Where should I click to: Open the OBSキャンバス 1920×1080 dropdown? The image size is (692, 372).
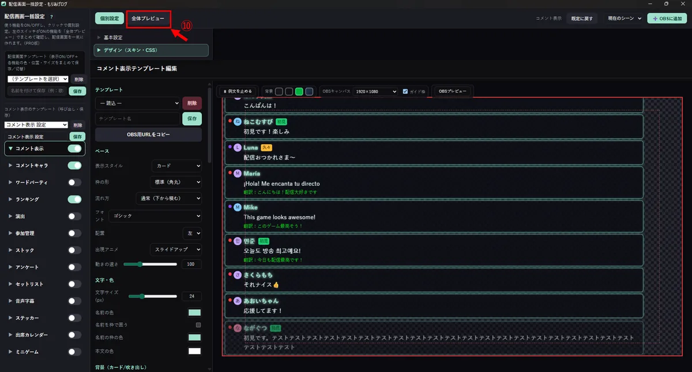375,91
